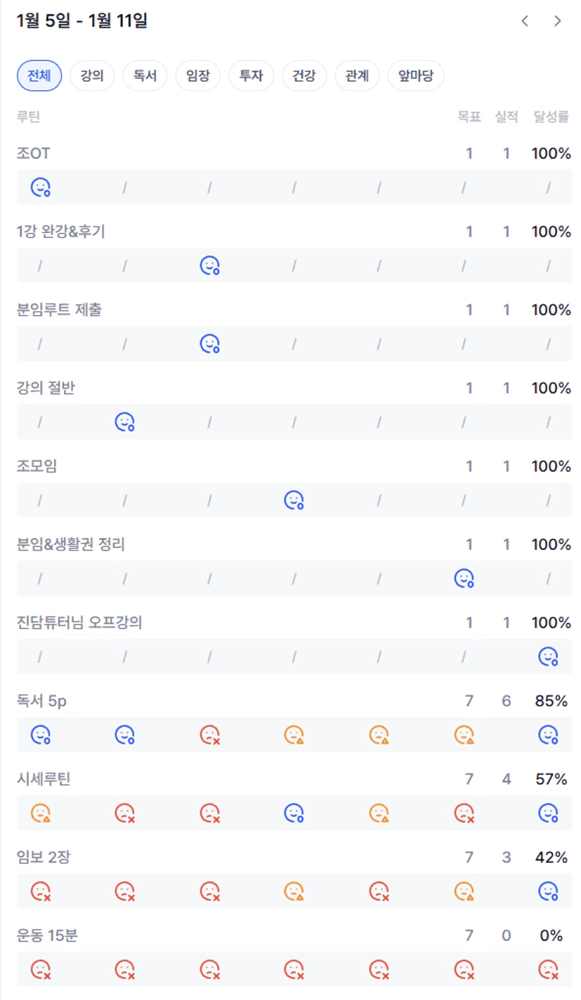
Task: Toggle last red face in 운동 15분 row
Action: pyautogui.click(x=548, y=970)
